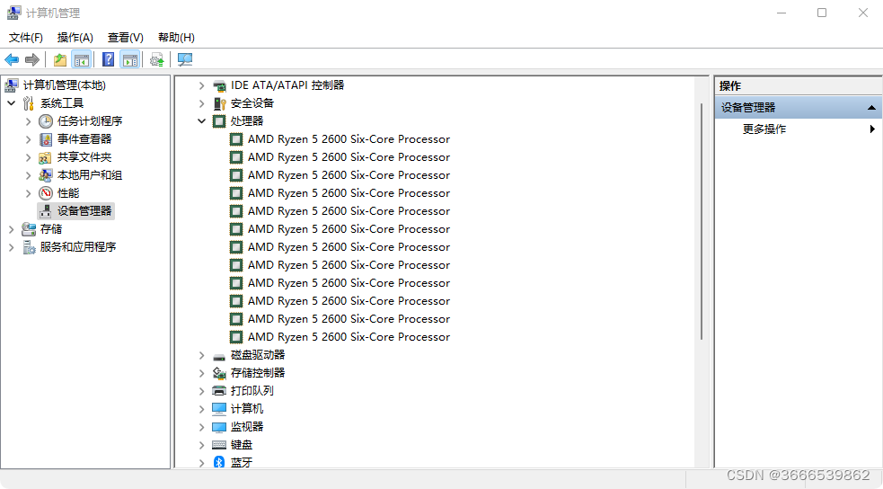Screen dimensions: 883x489
Task: Click the 计算机管理(本地) root node icon
Action: pos(12,85)
